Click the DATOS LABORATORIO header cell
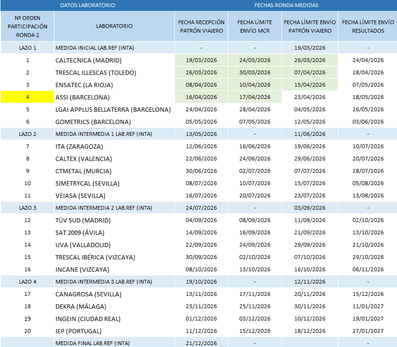This screenshot has width=397, height=347. click(x=88, y=5)
